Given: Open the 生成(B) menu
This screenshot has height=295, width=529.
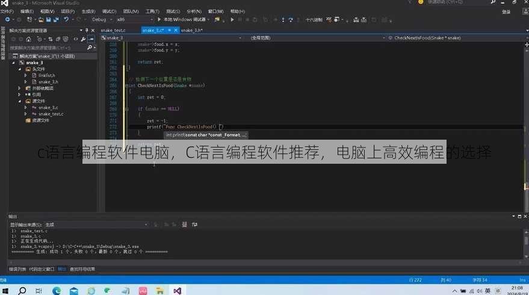Looking at the screenshot, I should 88,11.
